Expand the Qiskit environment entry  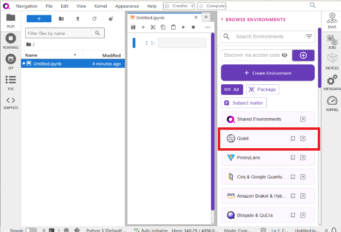tap(303, 139)
